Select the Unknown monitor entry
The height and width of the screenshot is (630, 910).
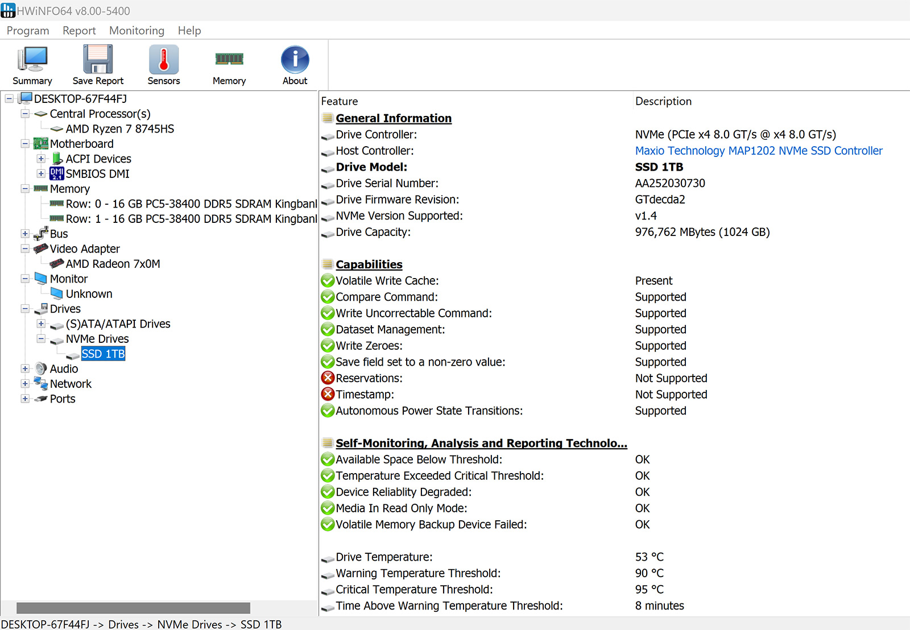(89, 294)
